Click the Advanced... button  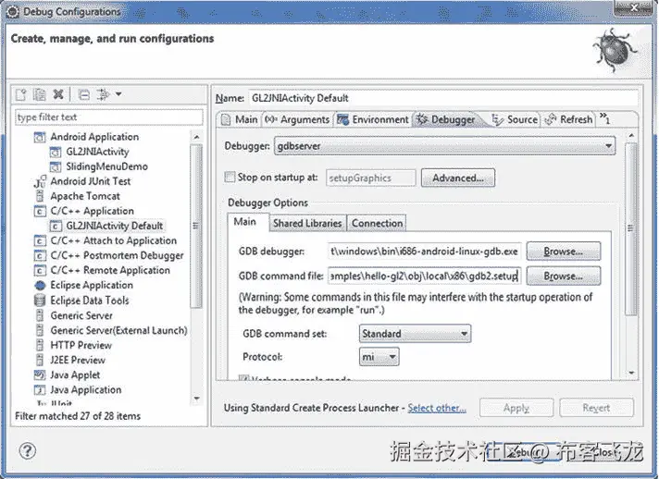(x=457, y=178)
